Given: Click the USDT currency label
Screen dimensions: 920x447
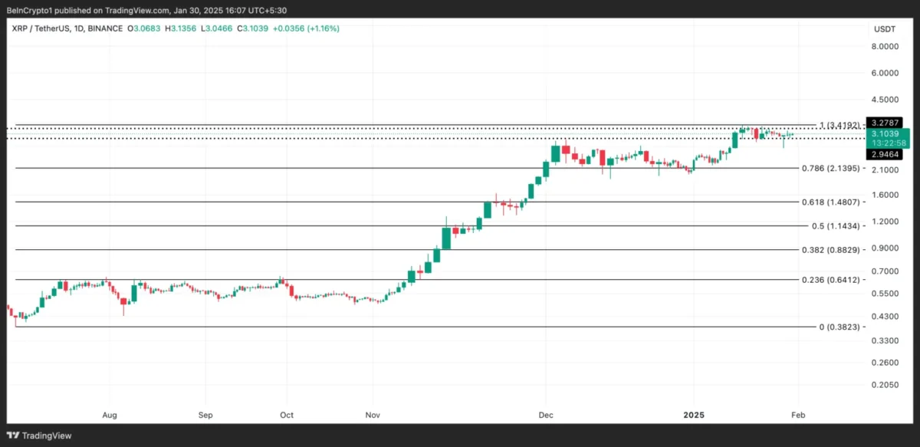Looking at the screenshot, I should tap(884, 28).
